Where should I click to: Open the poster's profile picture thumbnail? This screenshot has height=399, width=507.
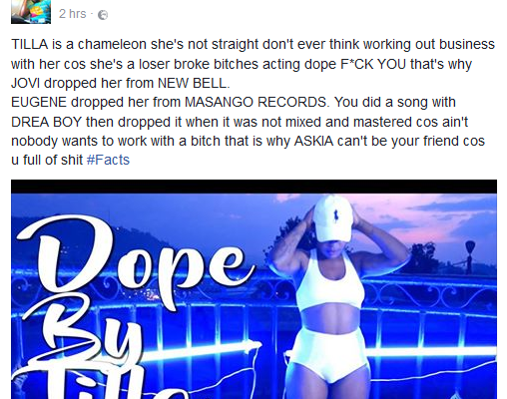click(31, 12)
